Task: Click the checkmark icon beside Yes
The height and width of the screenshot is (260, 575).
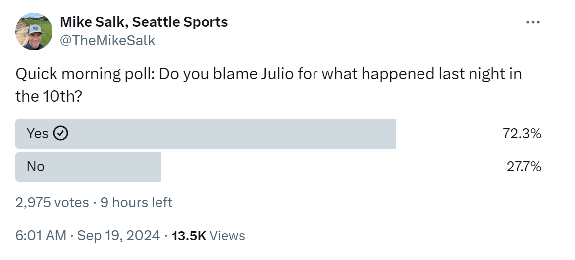Action: coord(61,134)
